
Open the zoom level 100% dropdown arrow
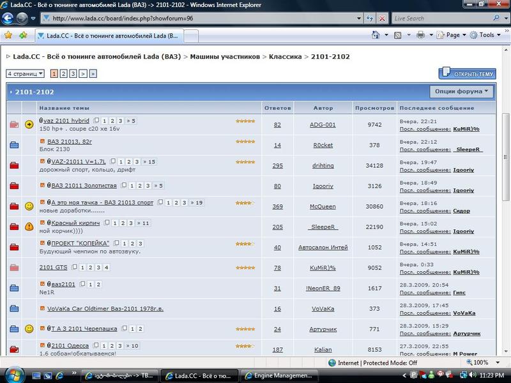(498, 363)
